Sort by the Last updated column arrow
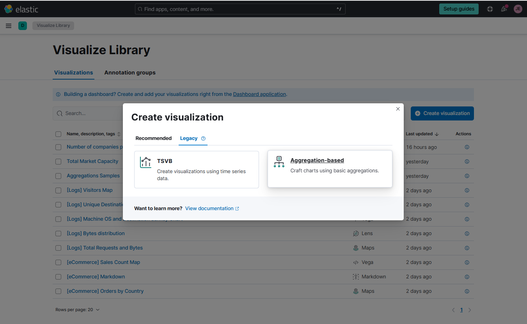 coord(437,134)
